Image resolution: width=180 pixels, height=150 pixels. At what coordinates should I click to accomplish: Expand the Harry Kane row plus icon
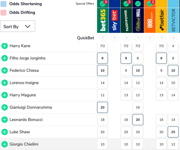pyautogui.click(x=5, y=46)
